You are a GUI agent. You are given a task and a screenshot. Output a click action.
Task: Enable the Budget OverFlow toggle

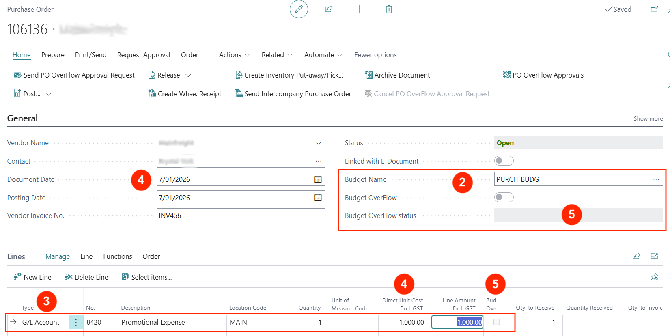coord(504,198)
